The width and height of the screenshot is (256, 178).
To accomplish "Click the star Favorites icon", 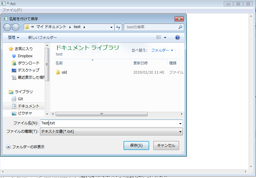I will 11,49.
